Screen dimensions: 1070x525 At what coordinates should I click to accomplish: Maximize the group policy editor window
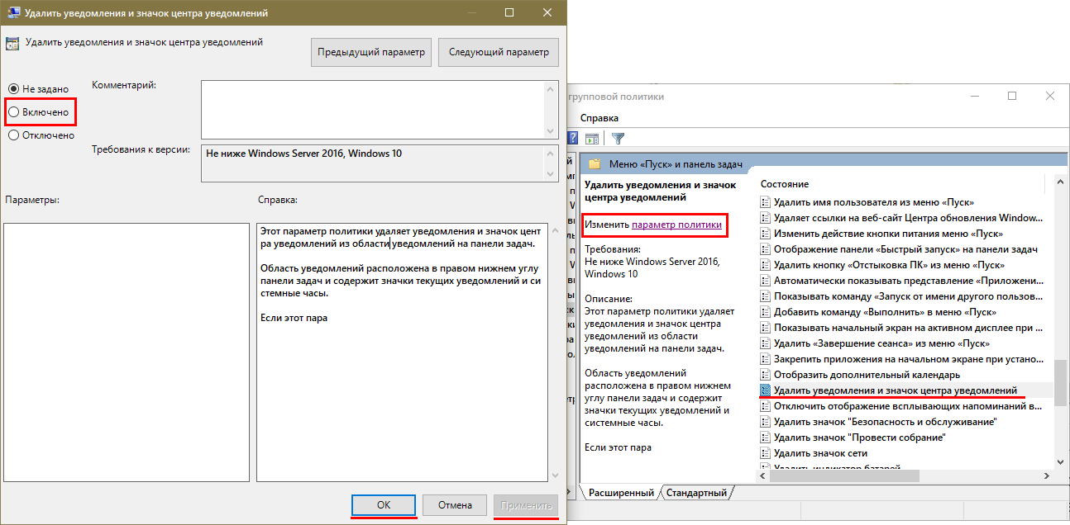[x=1012, y=97]
